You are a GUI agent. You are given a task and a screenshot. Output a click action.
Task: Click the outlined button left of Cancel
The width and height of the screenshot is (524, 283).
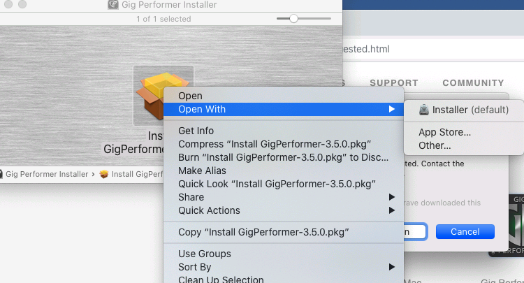tap(415, 231)
